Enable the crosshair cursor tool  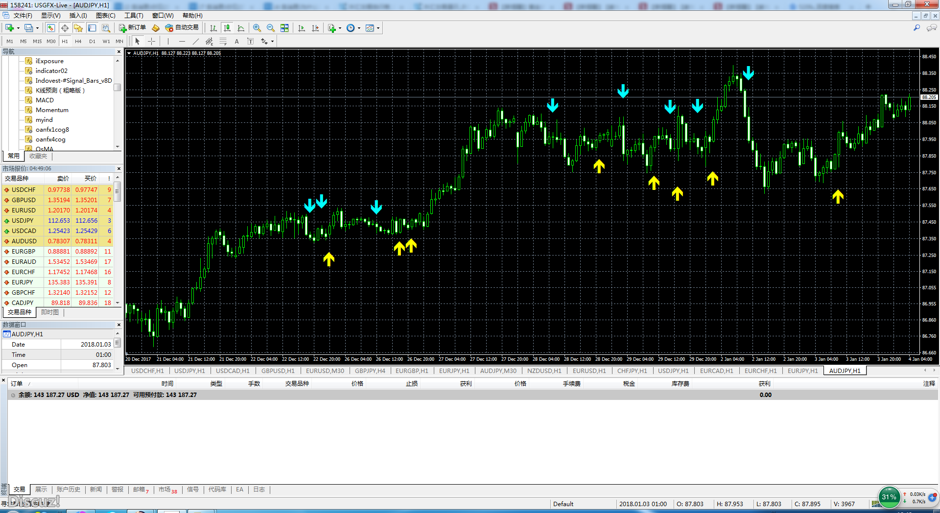(152, 41)
